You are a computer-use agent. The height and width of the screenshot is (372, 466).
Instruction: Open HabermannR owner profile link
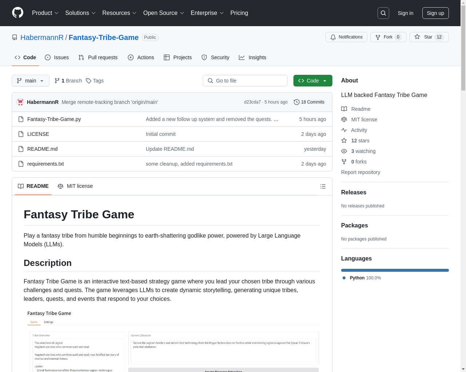tap(42, 37)
